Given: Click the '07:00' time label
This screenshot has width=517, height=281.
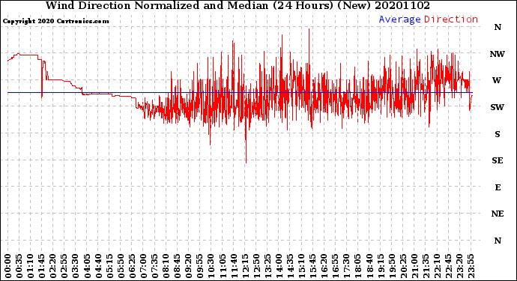Looking at the screenshot, I should 143,266.
